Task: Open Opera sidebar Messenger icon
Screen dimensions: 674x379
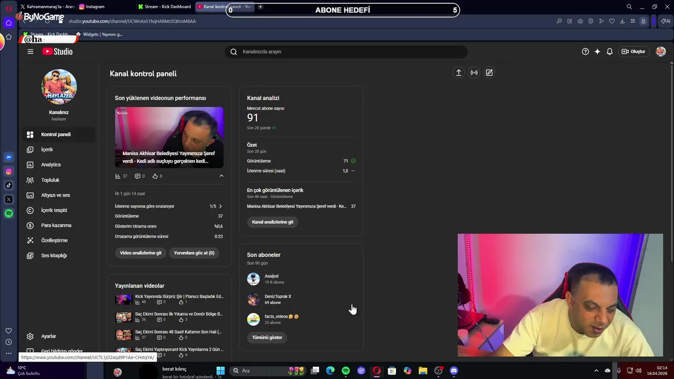Action: coord(8,157)
